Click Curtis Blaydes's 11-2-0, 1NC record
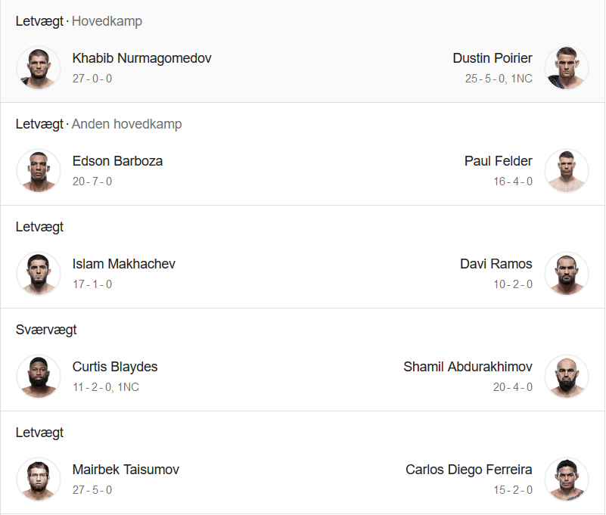This screenshot has width=606, height=515. (x=105, y=387)
